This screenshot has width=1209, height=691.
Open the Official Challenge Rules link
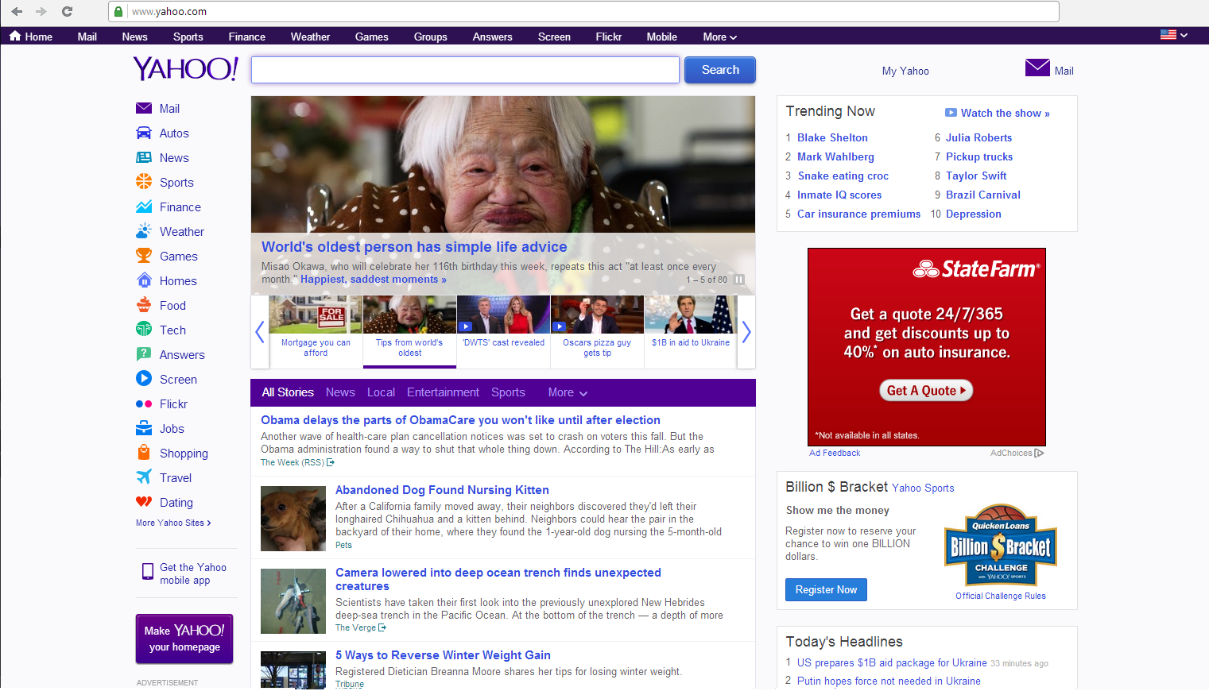click(x=1001, y=596)
